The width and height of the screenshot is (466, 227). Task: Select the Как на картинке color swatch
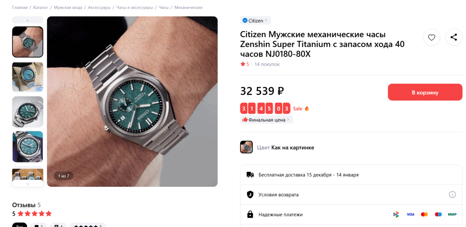point(246,147)
